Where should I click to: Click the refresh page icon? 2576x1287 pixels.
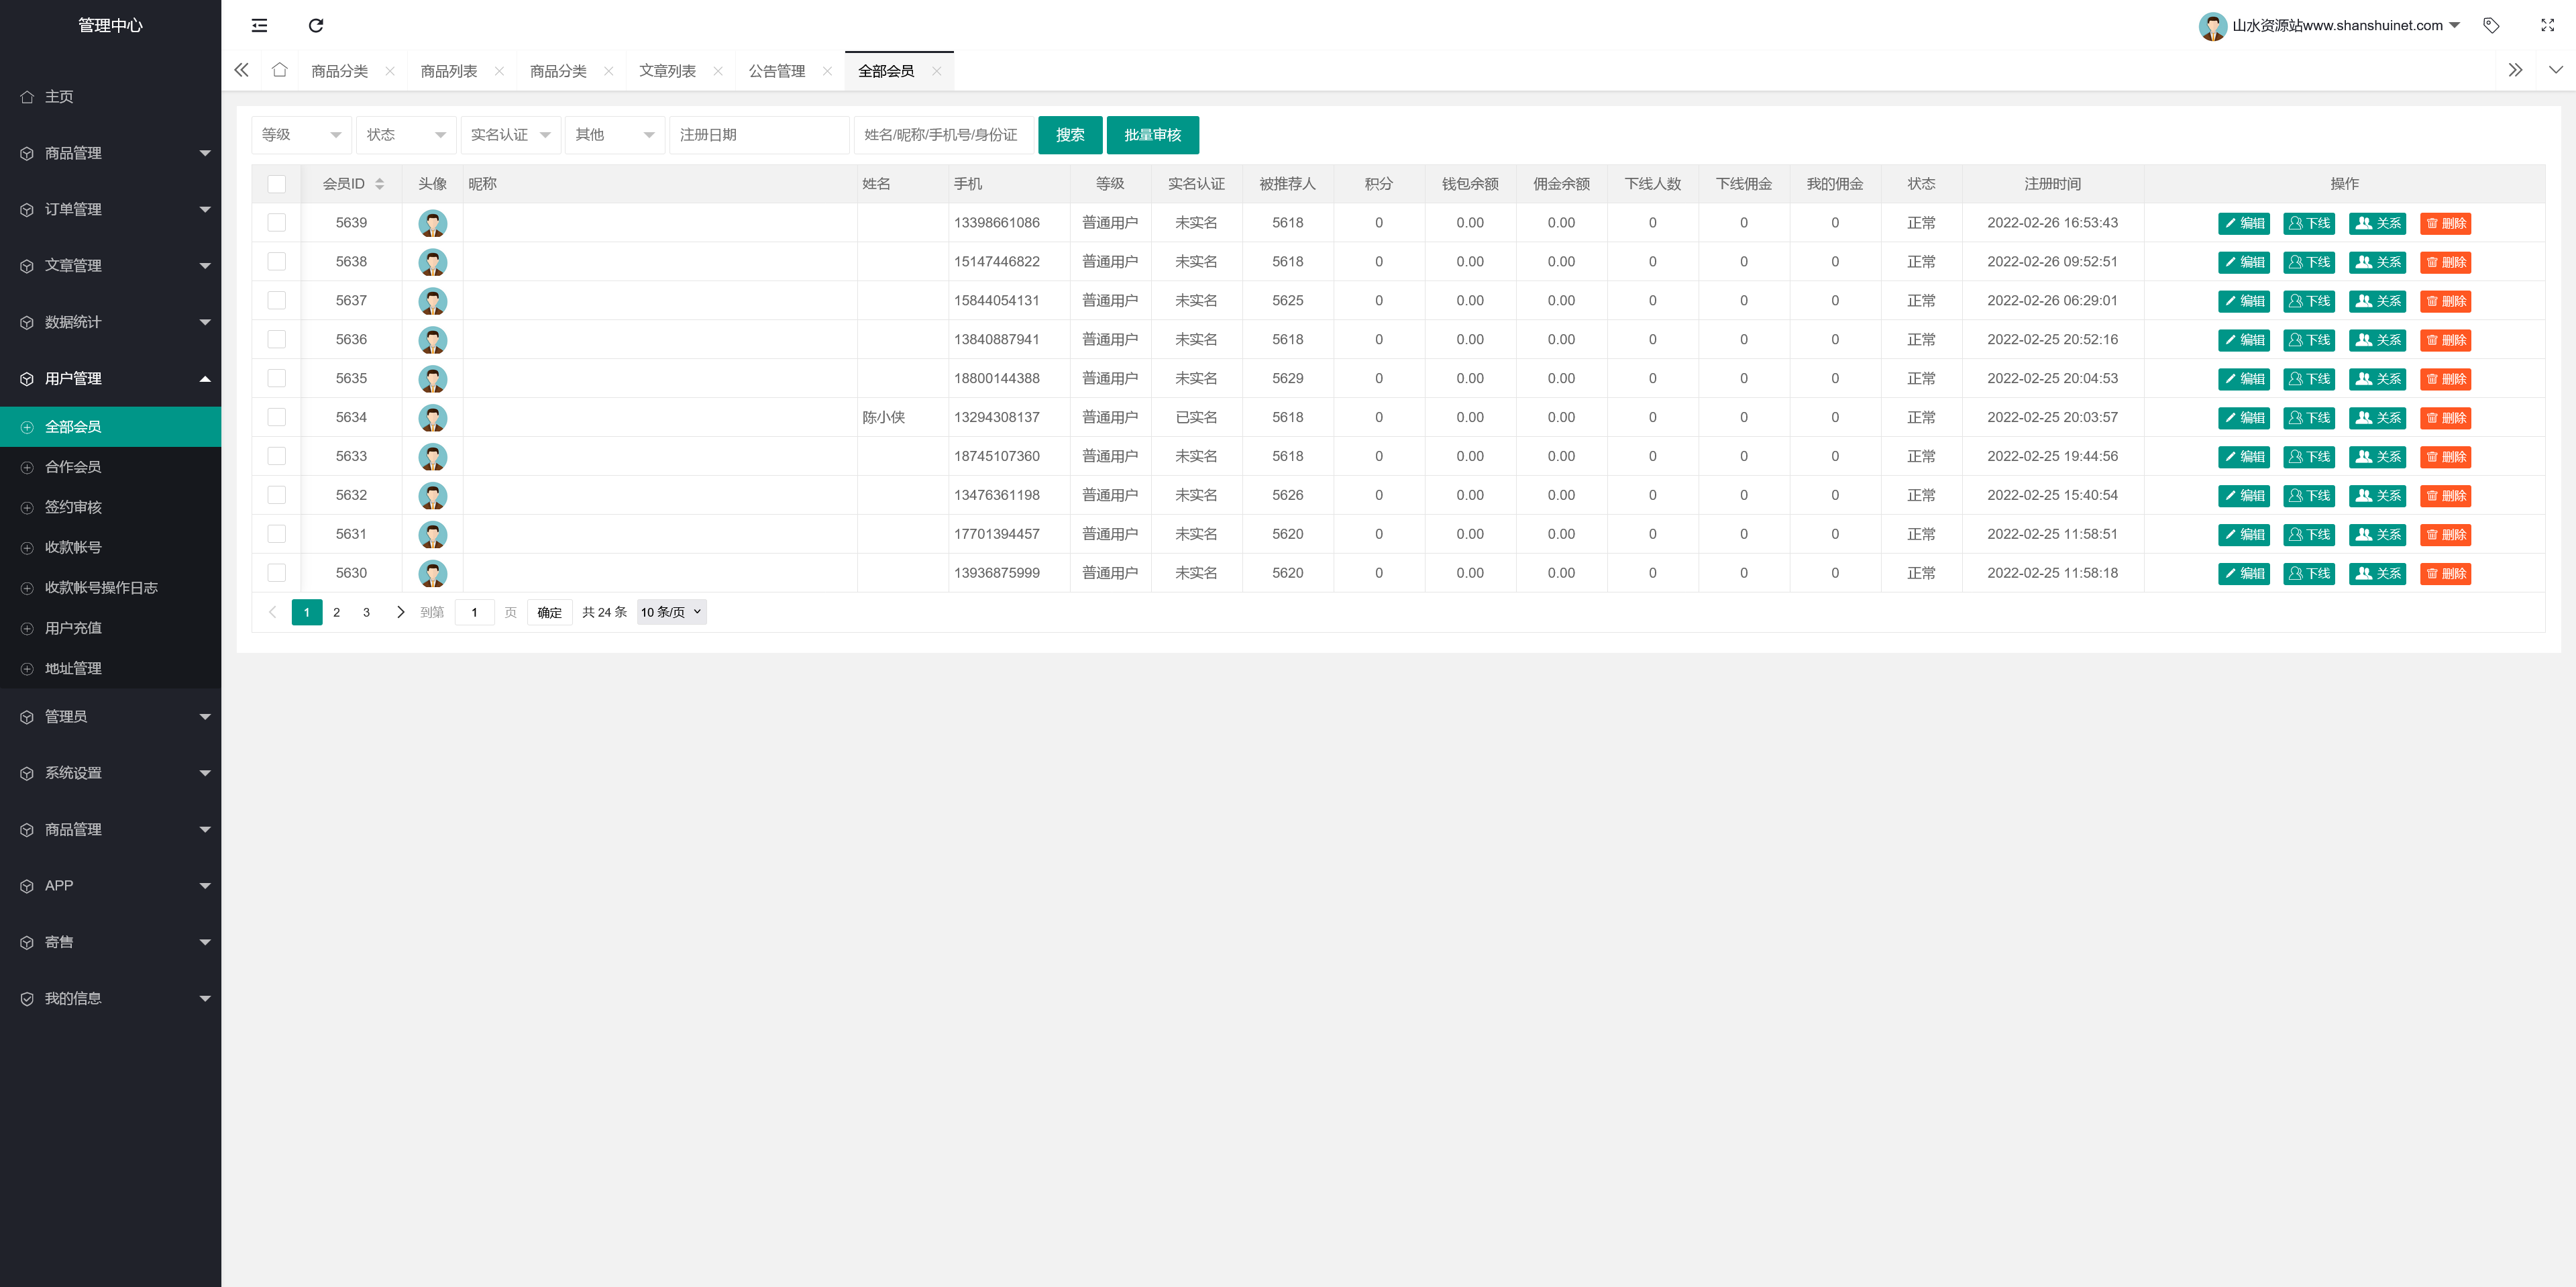tap(316, 25)
